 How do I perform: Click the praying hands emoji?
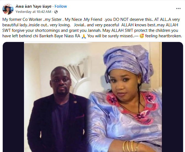click(x=84, y=36)
